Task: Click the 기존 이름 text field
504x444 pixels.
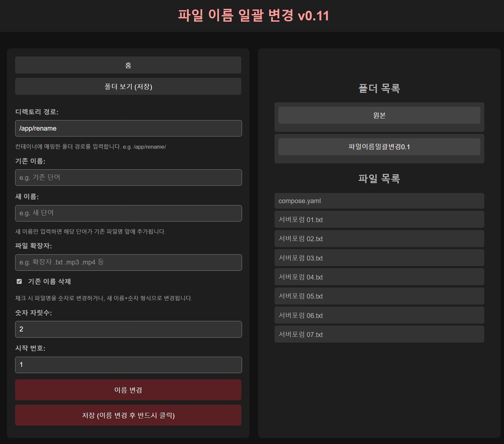Action: (128, 178)
